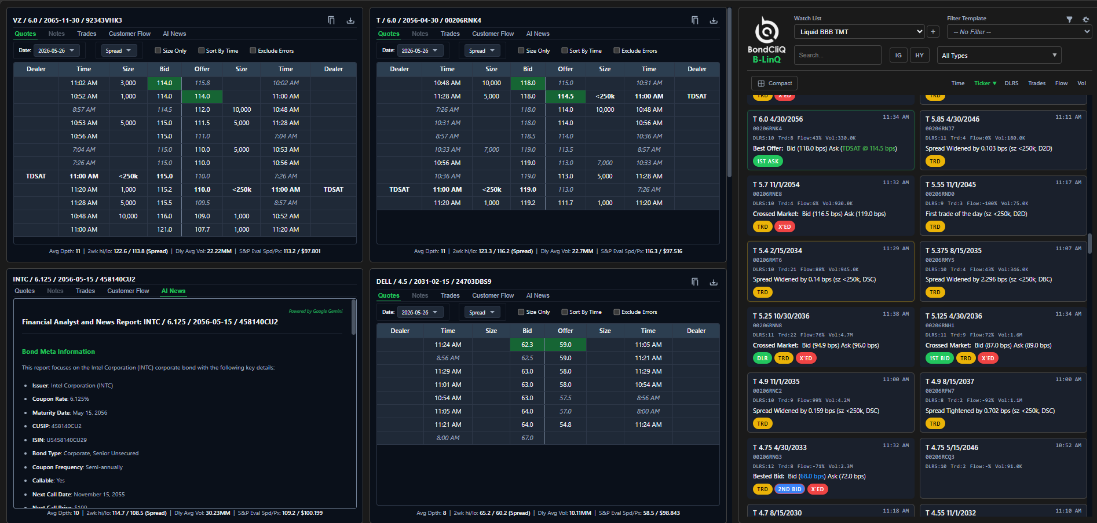Open the Watch List dropdown showing Liquid BBB TMT

click(x=860, y=32)
